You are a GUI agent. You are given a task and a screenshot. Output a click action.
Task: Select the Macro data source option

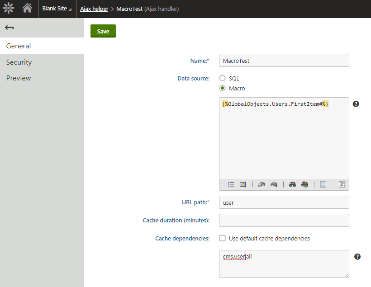point(223,88)
